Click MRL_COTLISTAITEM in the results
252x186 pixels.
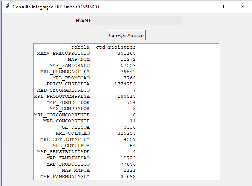65,139
